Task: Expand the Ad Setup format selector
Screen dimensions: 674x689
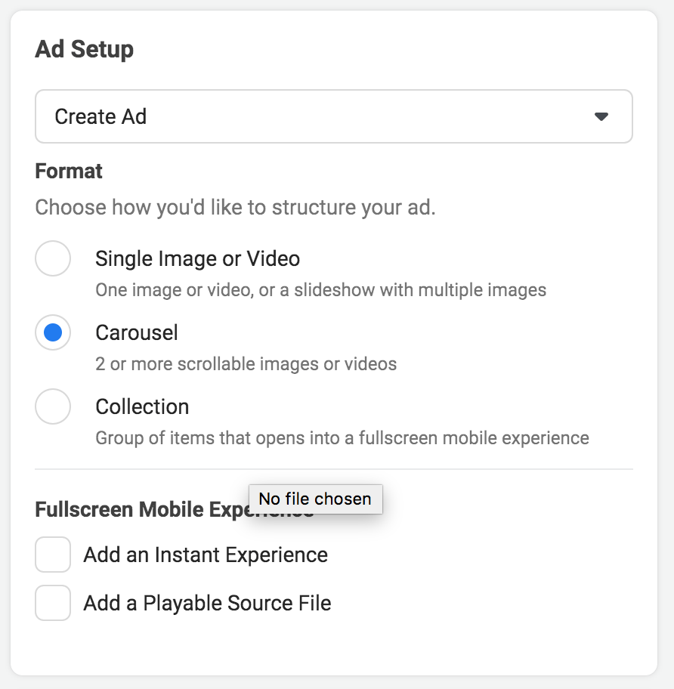Action: pos(333,116)
